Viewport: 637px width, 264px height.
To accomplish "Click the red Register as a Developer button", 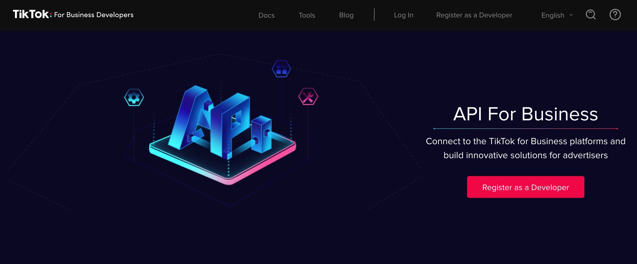I will [x=525, y=187].
